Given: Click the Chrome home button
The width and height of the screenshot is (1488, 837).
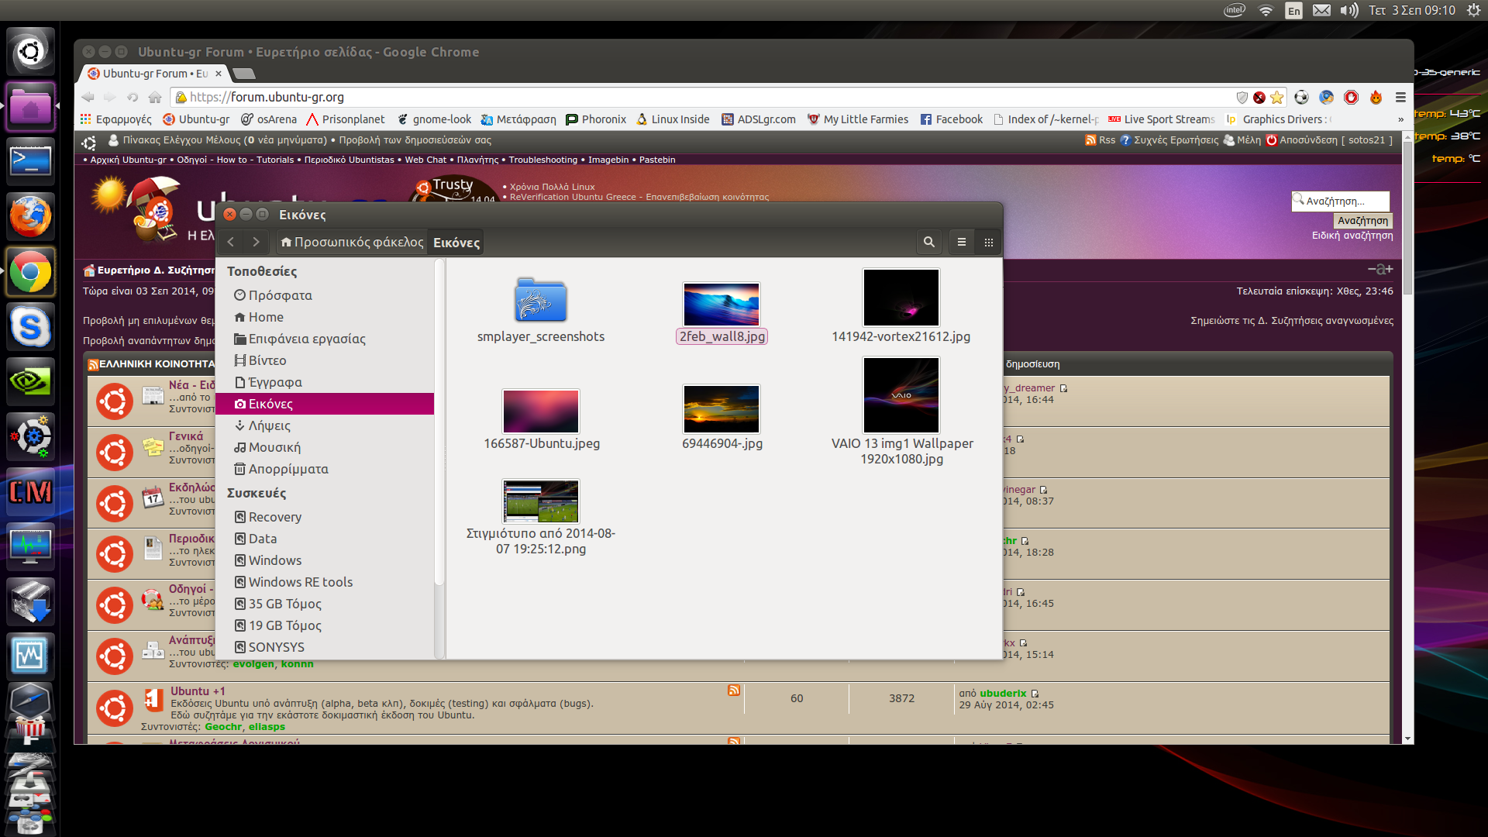Looking at the screenshot, I should (155, 97).
